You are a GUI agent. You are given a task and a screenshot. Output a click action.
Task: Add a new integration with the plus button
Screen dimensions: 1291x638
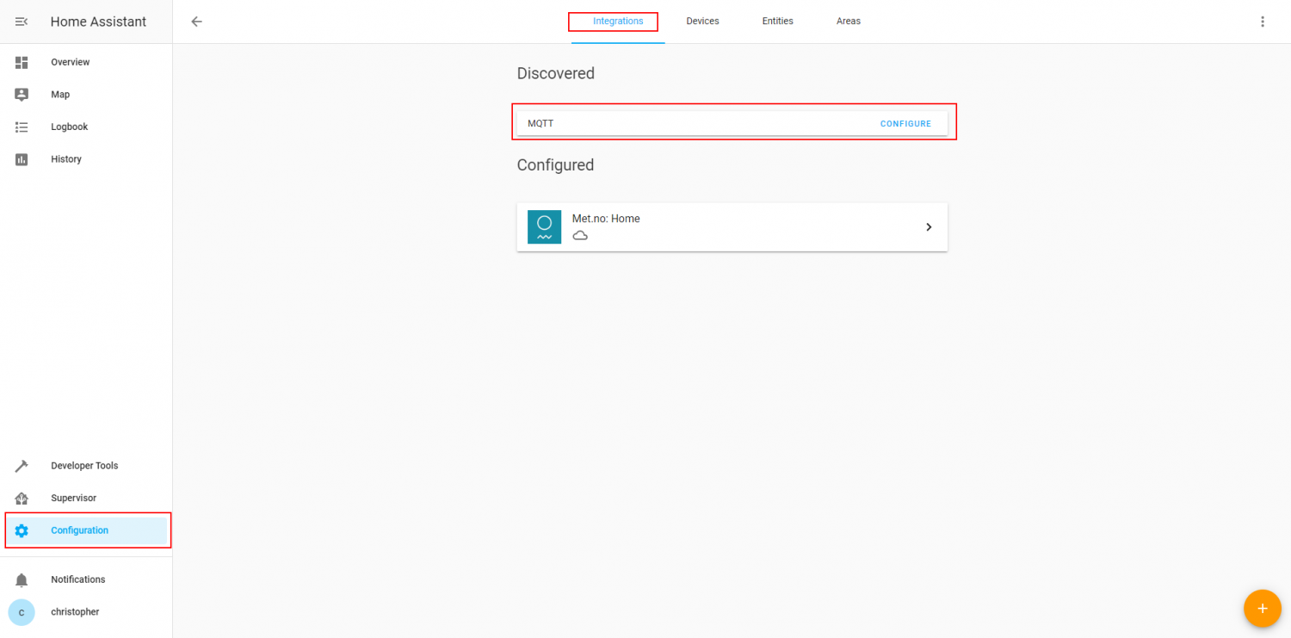click(x=1263, y=609)
